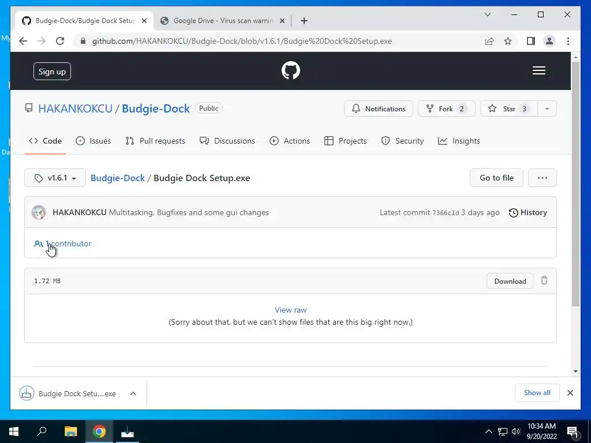Click the Download button for the file

click(510, 281)
